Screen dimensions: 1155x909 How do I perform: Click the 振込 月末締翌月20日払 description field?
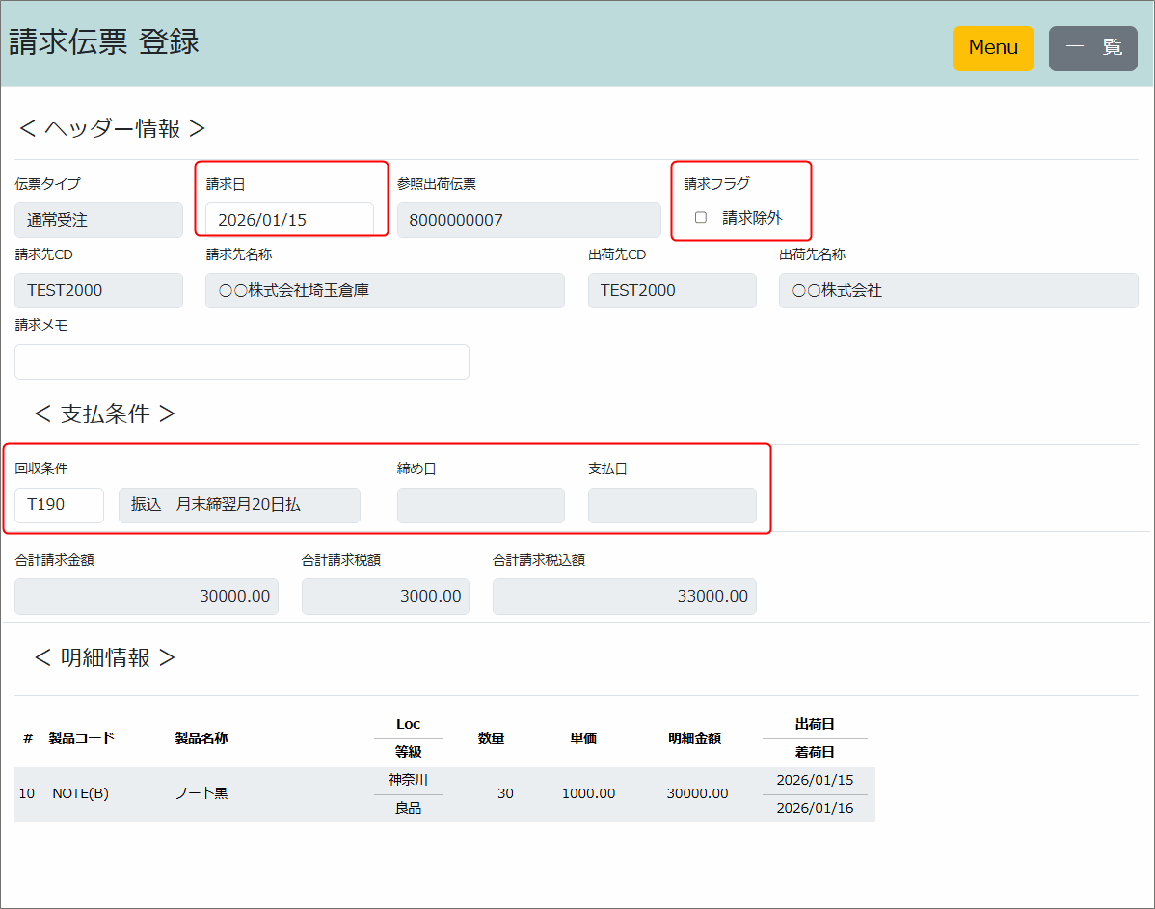pyautogui.click(x=239, y=505)
